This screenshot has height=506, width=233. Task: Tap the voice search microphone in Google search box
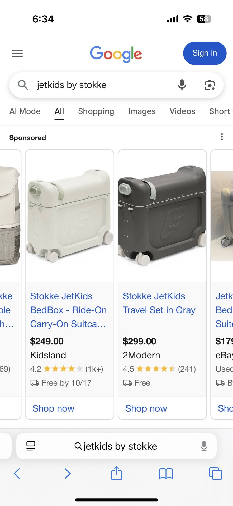[x=182, y=85]
